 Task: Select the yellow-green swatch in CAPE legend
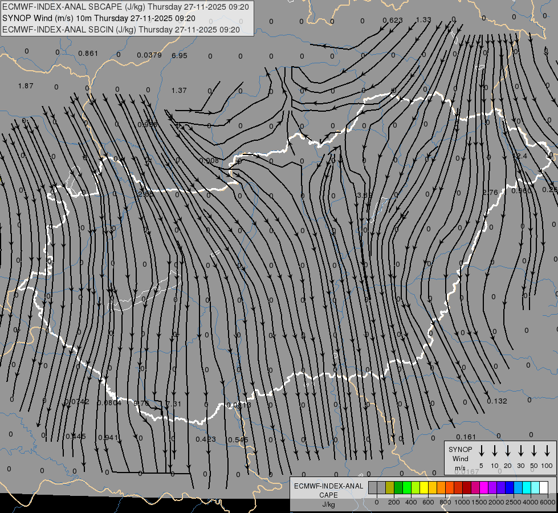coord(416,488)
